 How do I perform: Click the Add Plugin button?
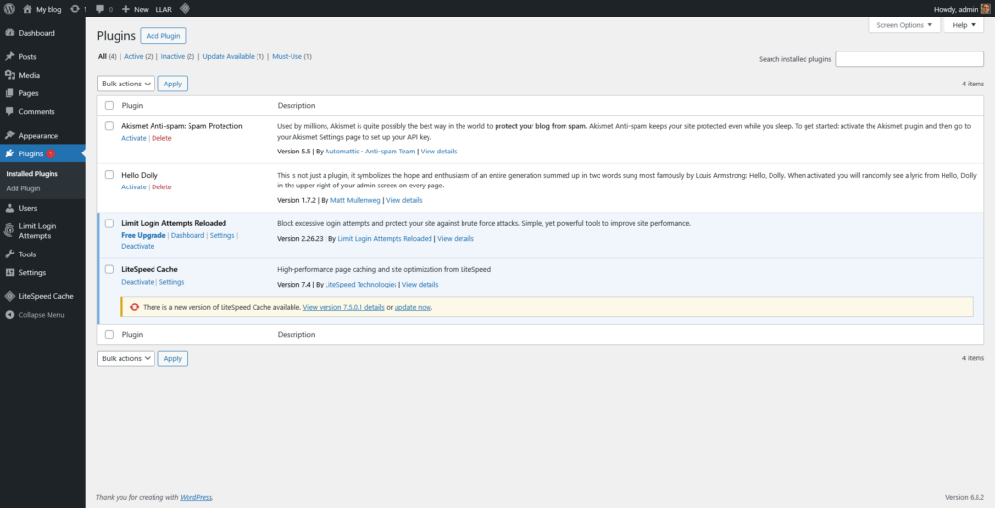pos(164,36)
